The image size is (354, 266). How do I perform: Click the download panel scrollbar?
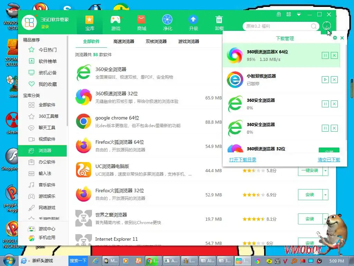click(x=346, y=92)
